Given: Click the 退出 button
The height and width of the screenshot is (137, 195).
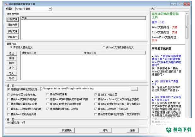Looking at the screenshot, I should click(105, 130).
